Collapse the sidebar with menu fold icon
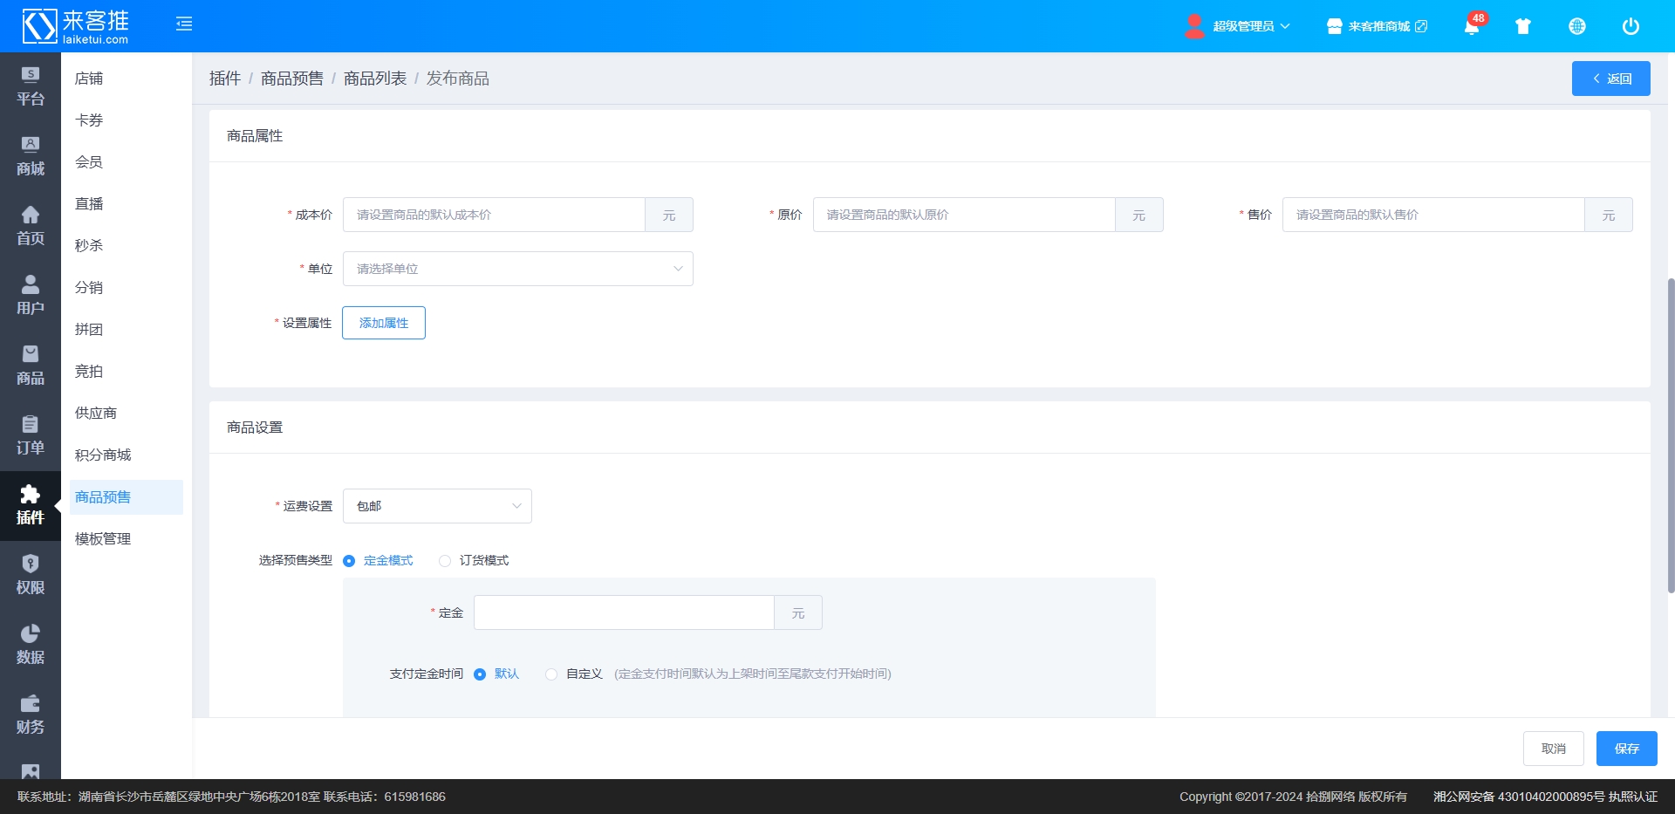Viewport: 1675px width, 814px height. tap(184, 24)
